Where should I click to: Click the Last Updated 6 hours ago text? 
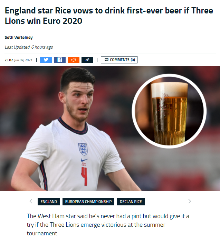[29, 47]
